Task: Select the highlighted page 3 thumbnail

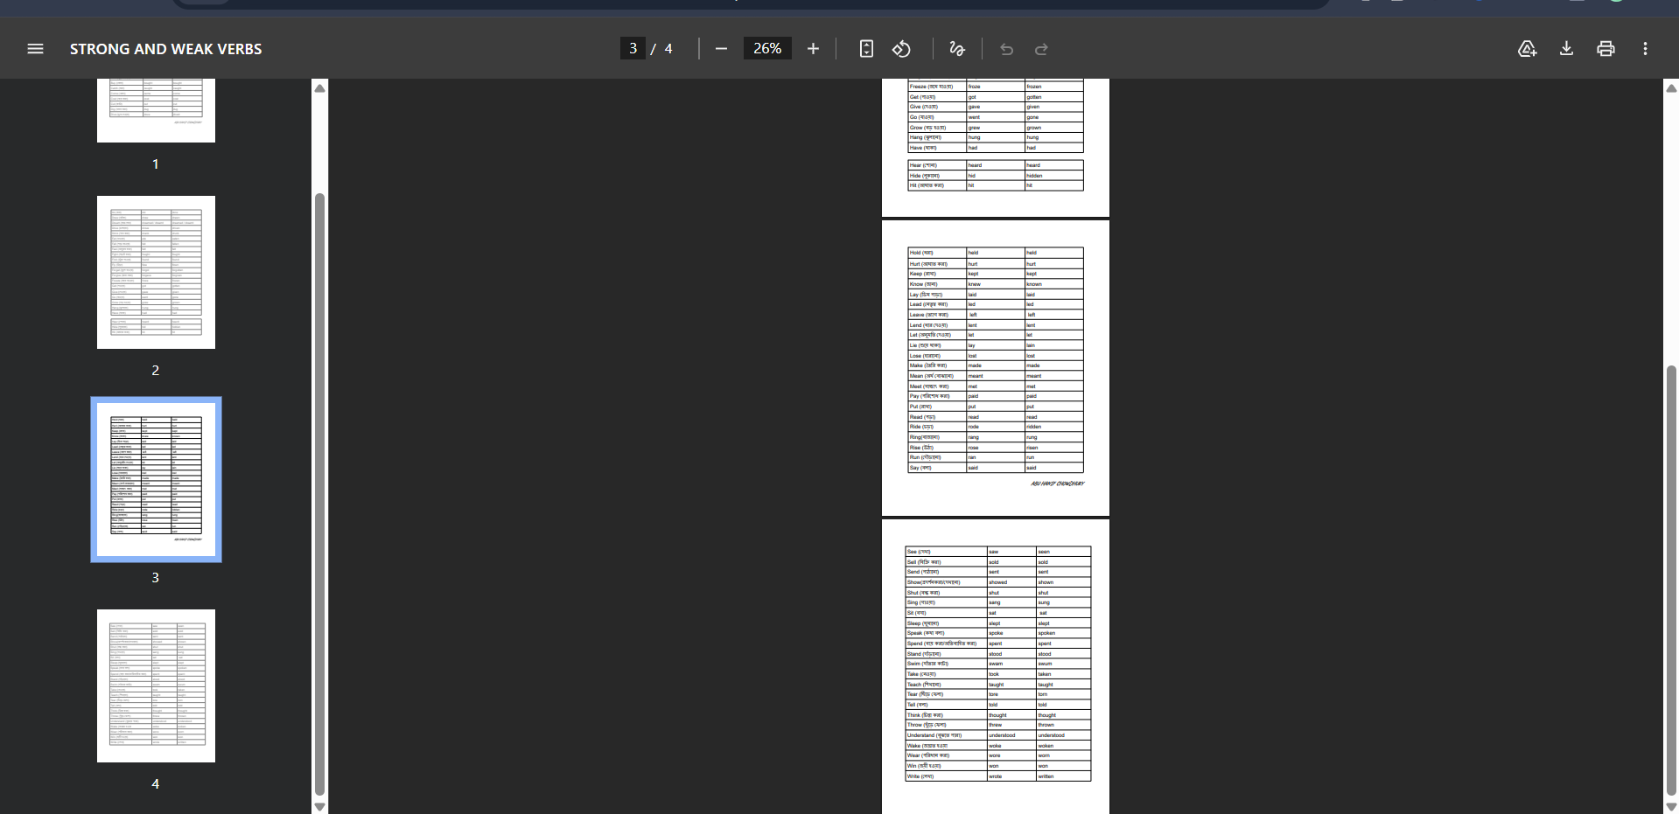Action: coord(156,479)
